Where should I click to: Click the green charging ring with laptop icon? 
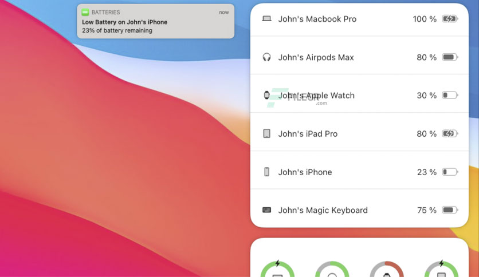pos(277,269)
